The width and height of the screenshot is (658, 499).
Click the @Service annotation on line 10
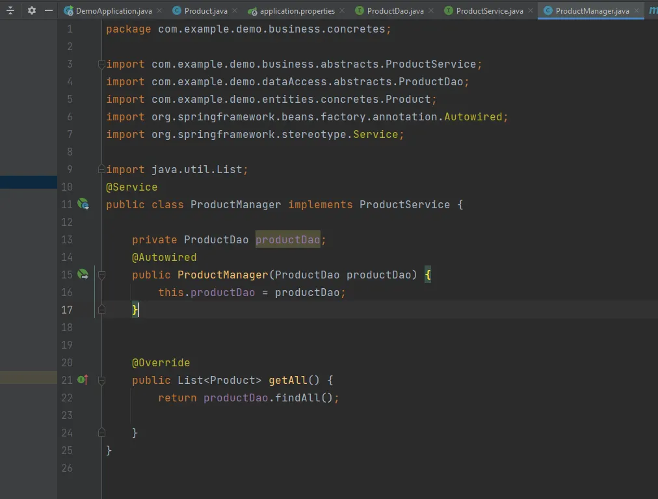(132, 187)
